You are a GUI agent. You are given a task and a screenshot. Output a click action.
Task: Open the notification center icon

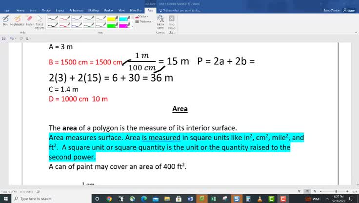tap(352, 199)
